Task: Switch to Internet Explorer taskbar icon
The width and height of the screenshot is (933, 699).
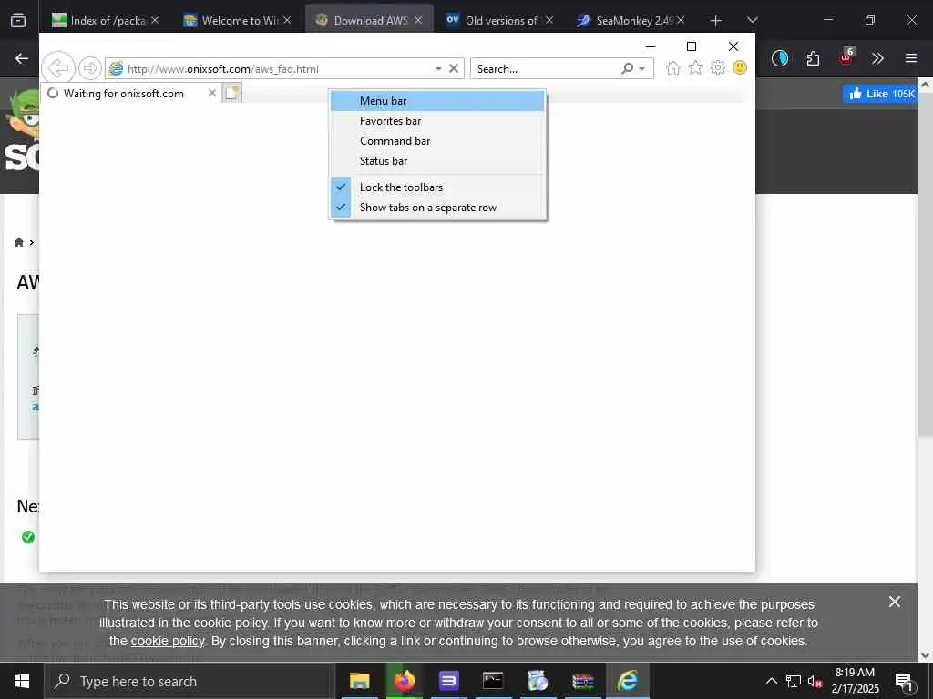Action: click(x=627, y=681)
